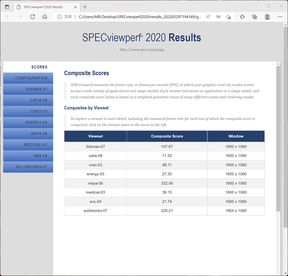Screen dimensions: 288x276
Task: Select the energy-03 table cell
Action: pyautogui.click(x=95, y=174)
